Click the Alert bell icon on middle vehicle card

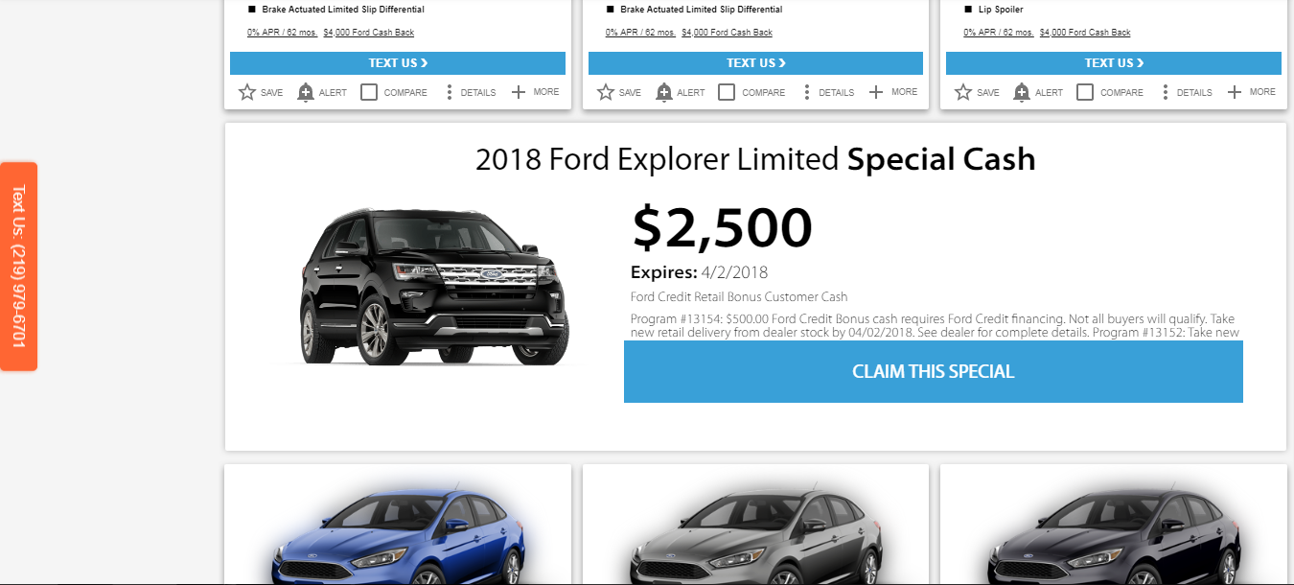coord(664,92)
